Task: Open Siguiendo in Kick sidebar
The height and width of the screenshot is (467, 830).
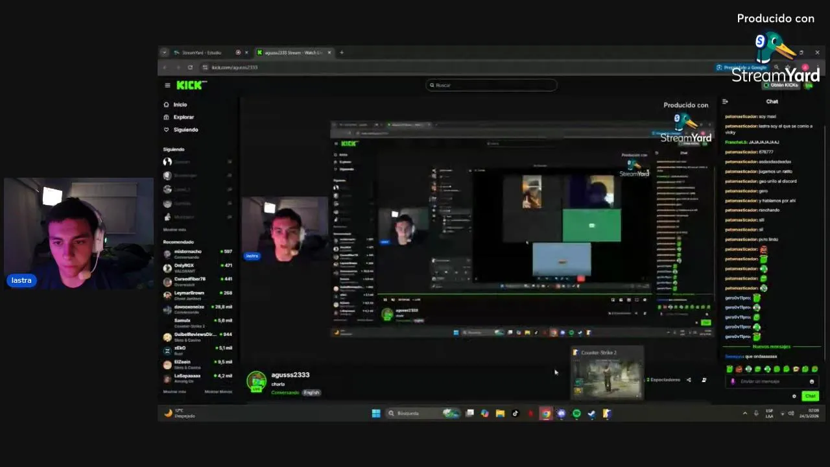Action: click(181, 130)
